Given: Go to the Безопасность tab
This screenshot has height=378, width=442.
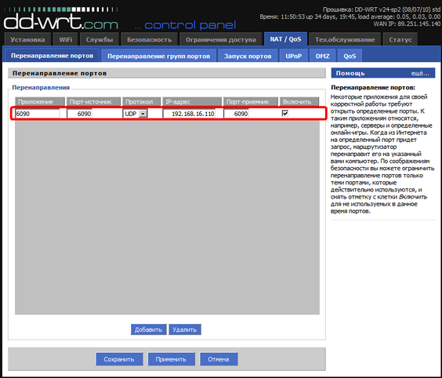Looking at the screenshot, I should (149, 39).
